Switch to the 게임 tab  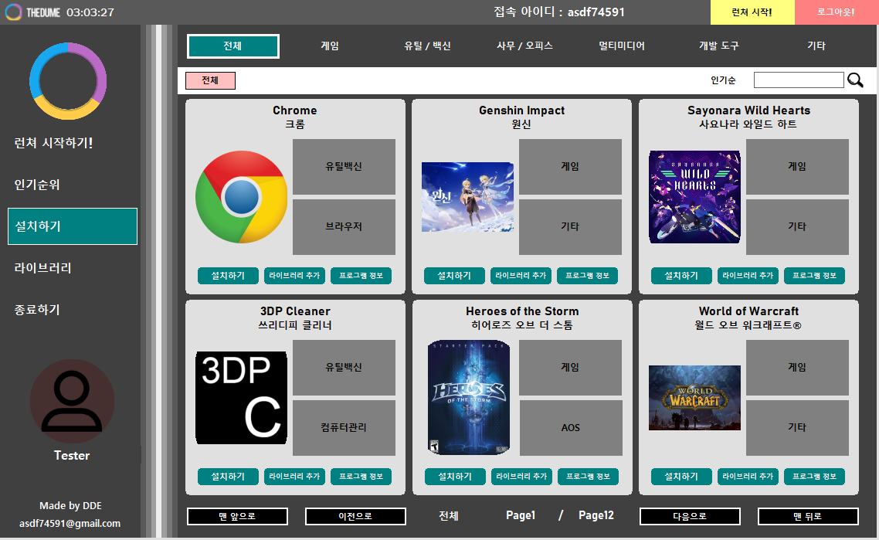click(330, 46)
